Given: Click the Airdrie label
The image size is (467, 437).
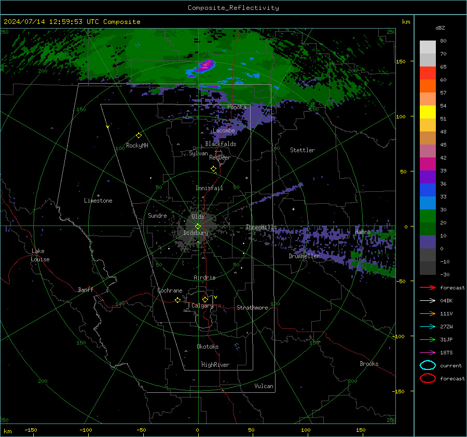Looking at the screenshot, I should pyautogui.click(x=204, y=277).
